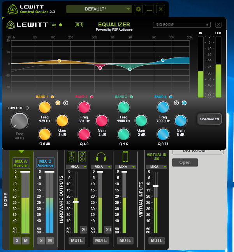Click the Band 2 Freq knob
This screenshot has width=234, height=252.
[x=84, y=107]
